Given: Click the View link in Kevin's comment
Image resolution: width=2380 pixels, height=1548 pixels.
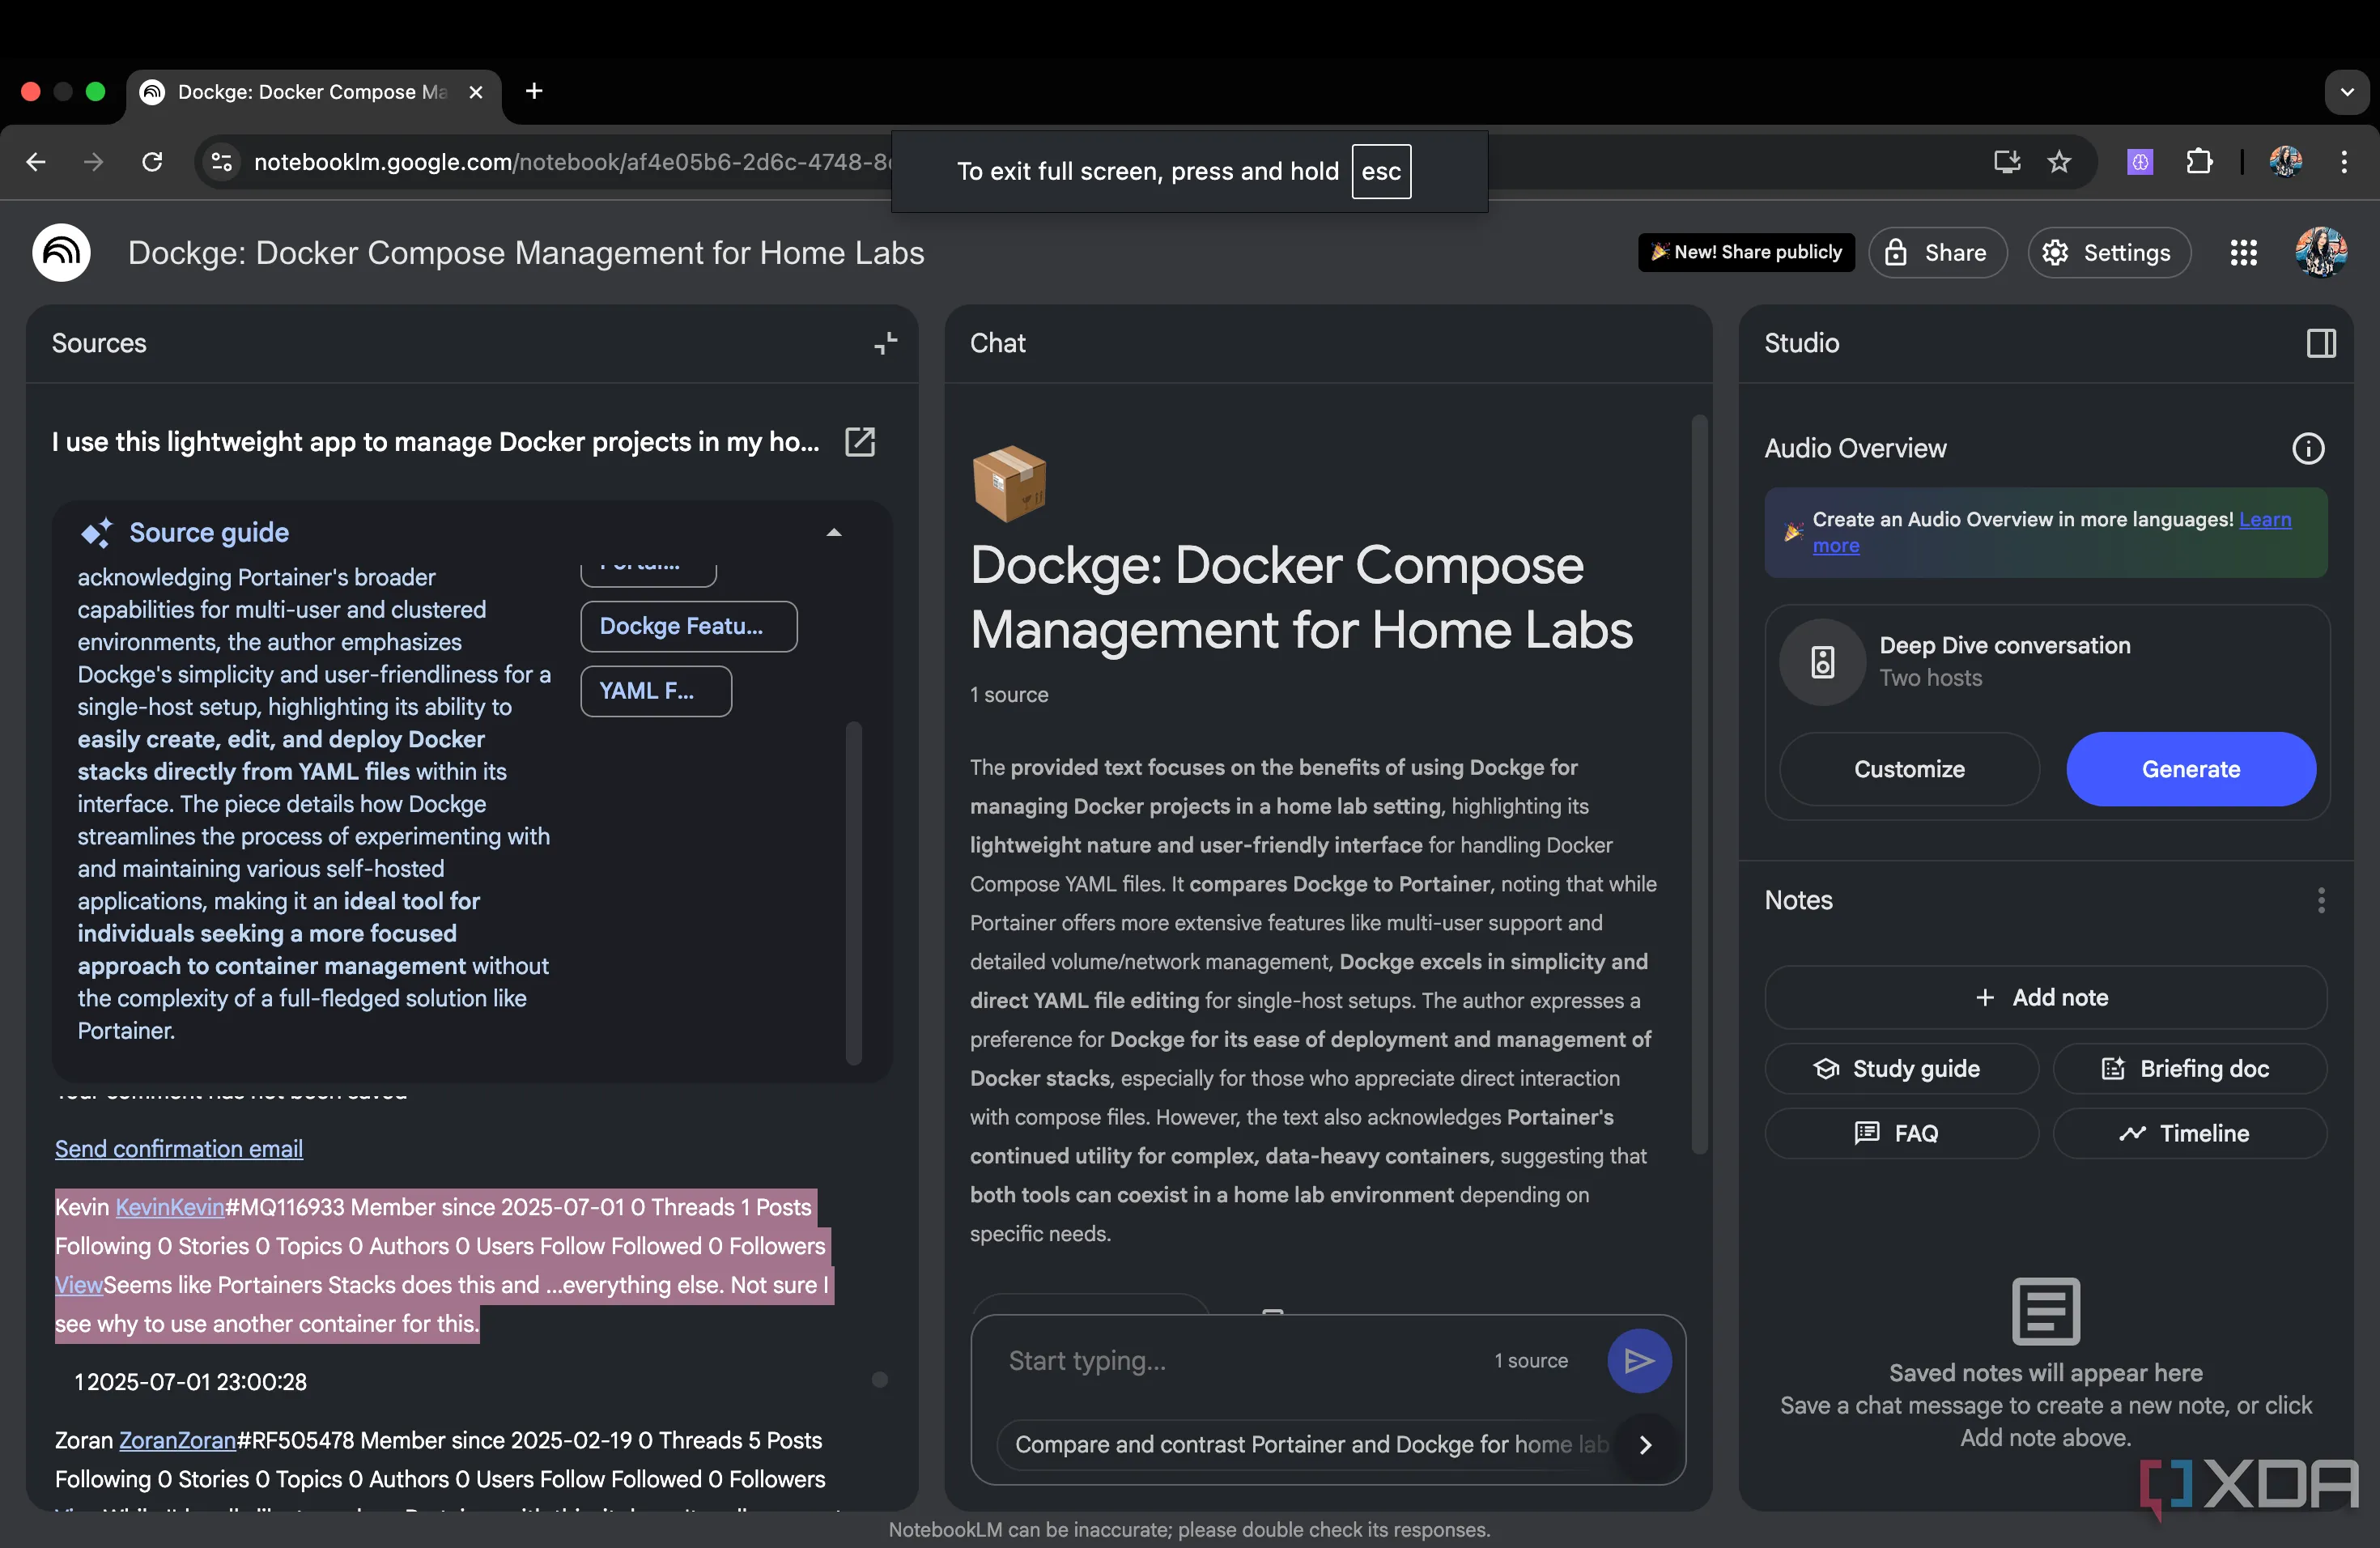Looking at the screenshot, I should (79, 1285).
